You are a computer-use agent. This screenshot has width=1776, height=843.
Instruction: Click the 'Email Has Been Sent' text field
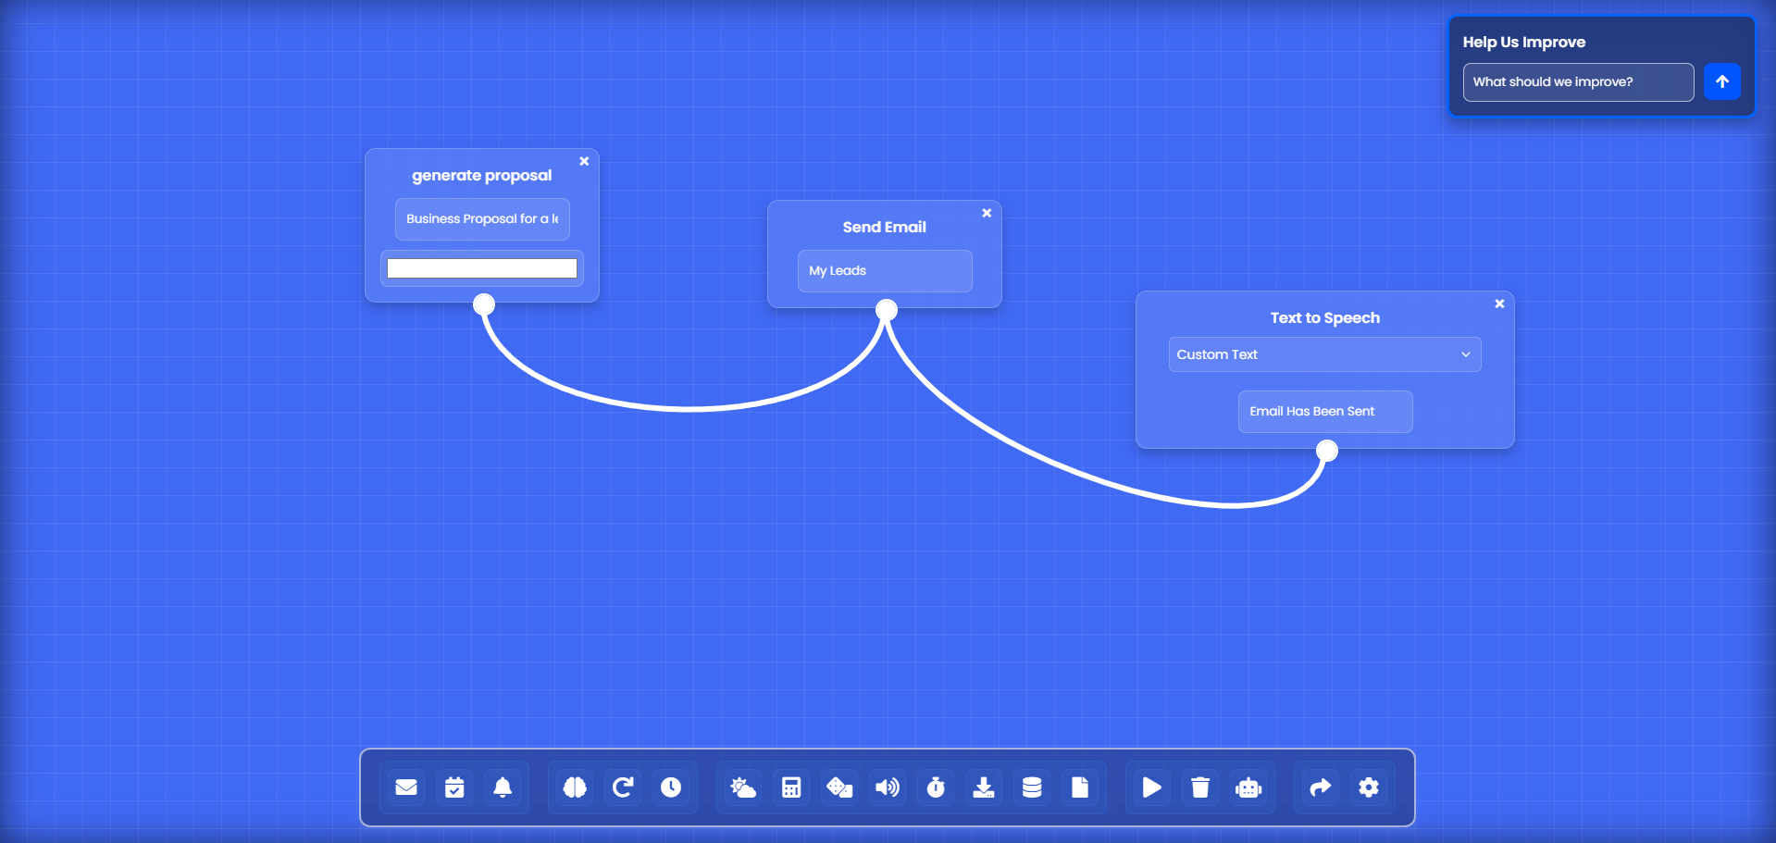[x=1325, y=412]
